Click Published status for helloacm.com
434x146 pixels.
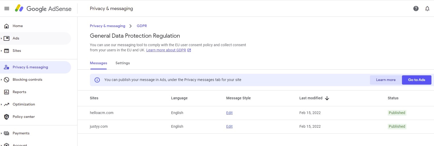coord(397,113)
